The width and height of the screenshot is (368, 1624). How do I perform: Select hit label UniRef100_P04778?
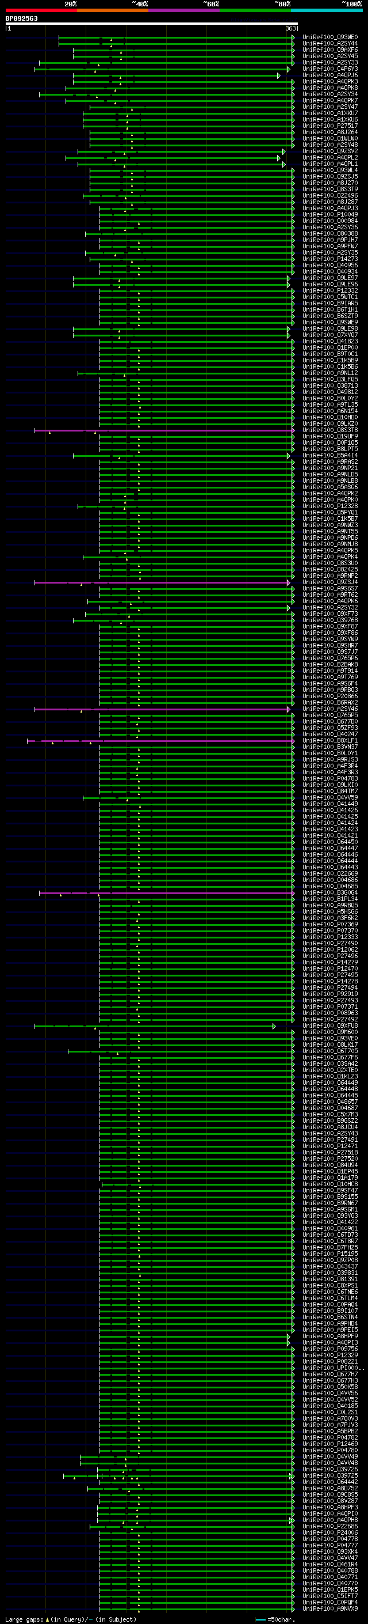(x=329, y=1538)
